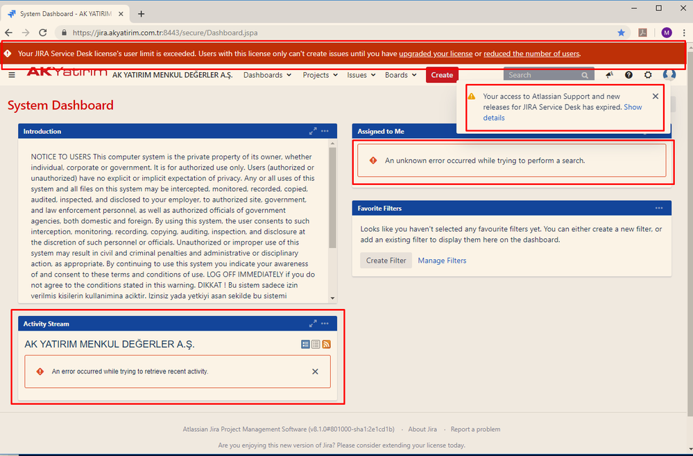Click the license warning exclamation icon
Image resolution: width=693 pixels, height=456 pixels.
[x=8, y=53]
